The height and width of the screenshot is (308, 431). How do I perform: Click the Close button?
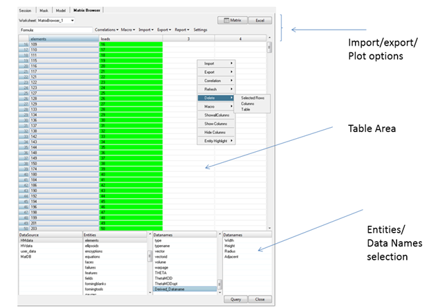click(260, 299)
